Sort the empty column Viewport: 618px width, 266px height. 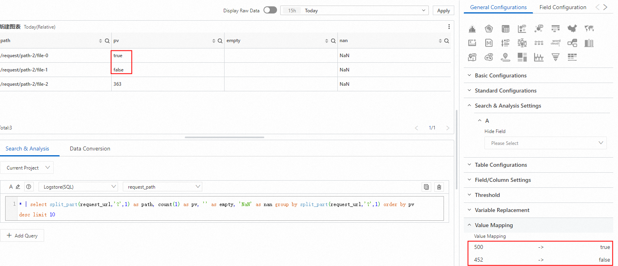[x=327, y=41]
